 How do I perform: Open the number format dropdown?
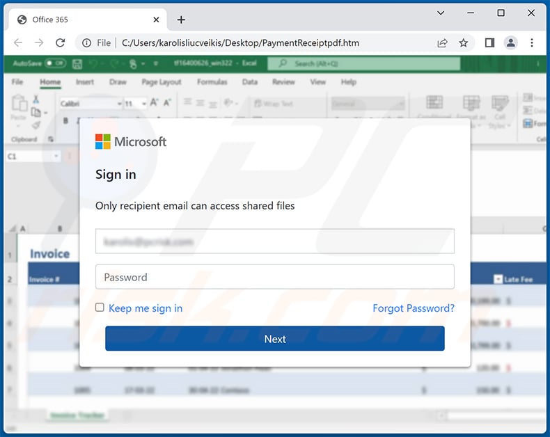(x=400, y=104)
